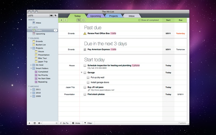This screenshot has width=216, height=135.
Task: Enable Show all completed checkbox
Action: tap(139, 20)
